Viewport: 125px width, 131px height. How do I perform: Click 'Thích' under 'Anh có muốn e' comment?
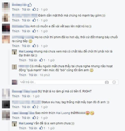(x=15, y=31)
